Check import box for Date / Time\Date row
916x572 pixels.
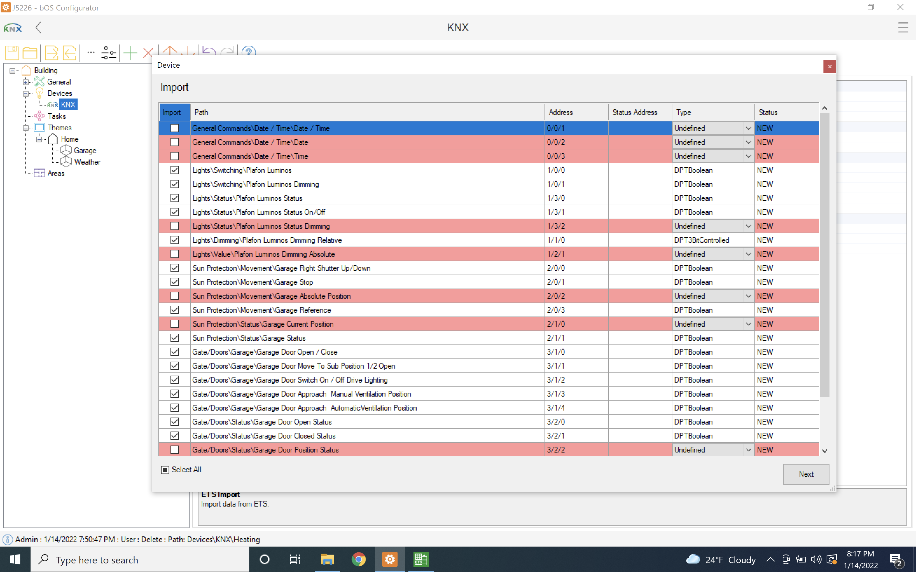[175, 142]
